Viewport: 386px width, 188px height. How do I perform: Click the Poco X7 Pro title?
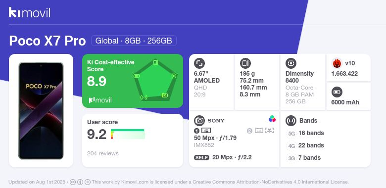(x=48, y=41)
